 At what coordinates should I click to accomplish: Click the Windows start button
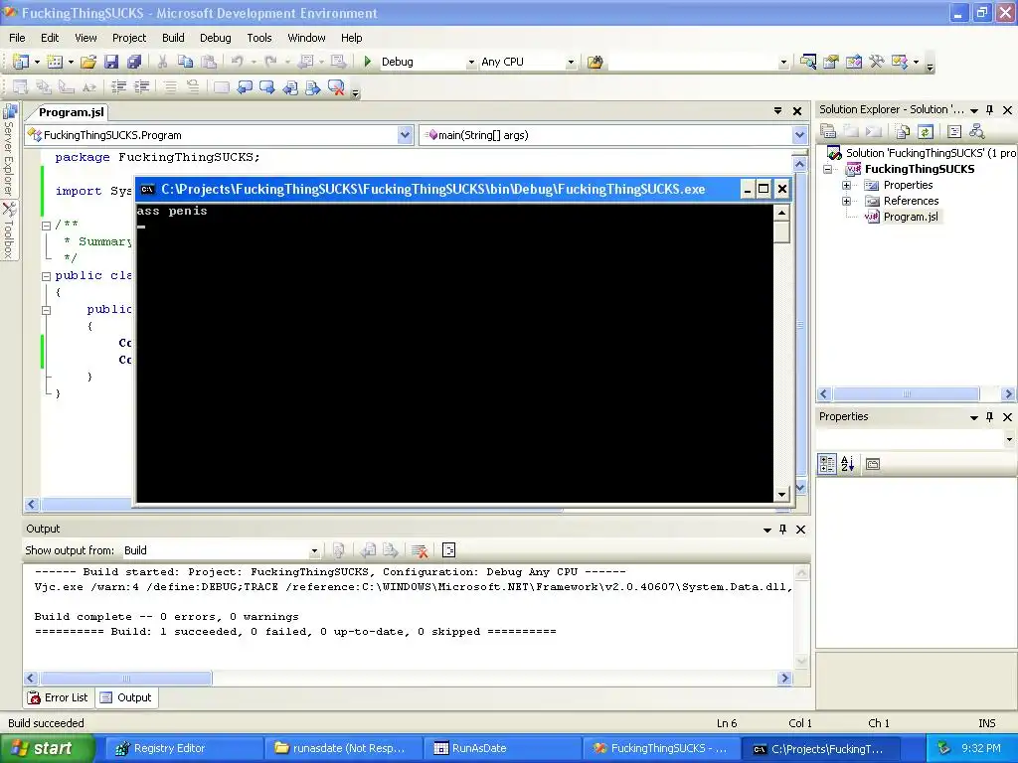tap(47, 748)
